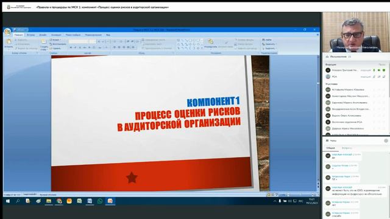The width and height of the screenshot is (390, 219).
Task: Open the Выделить select dropdown
Action: (269, 48)
